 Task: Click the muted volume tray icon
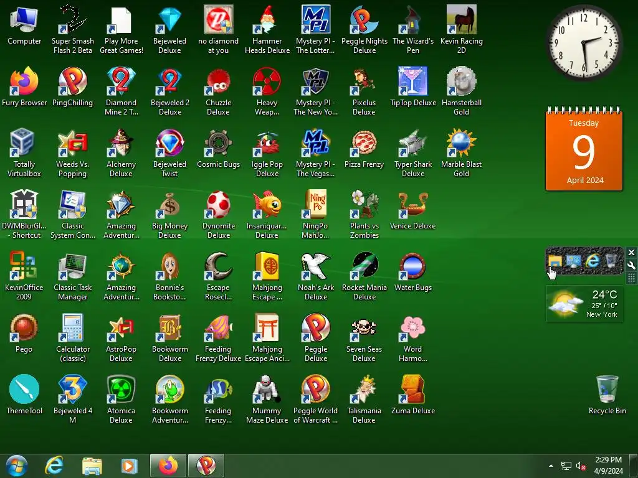(581, 466)
